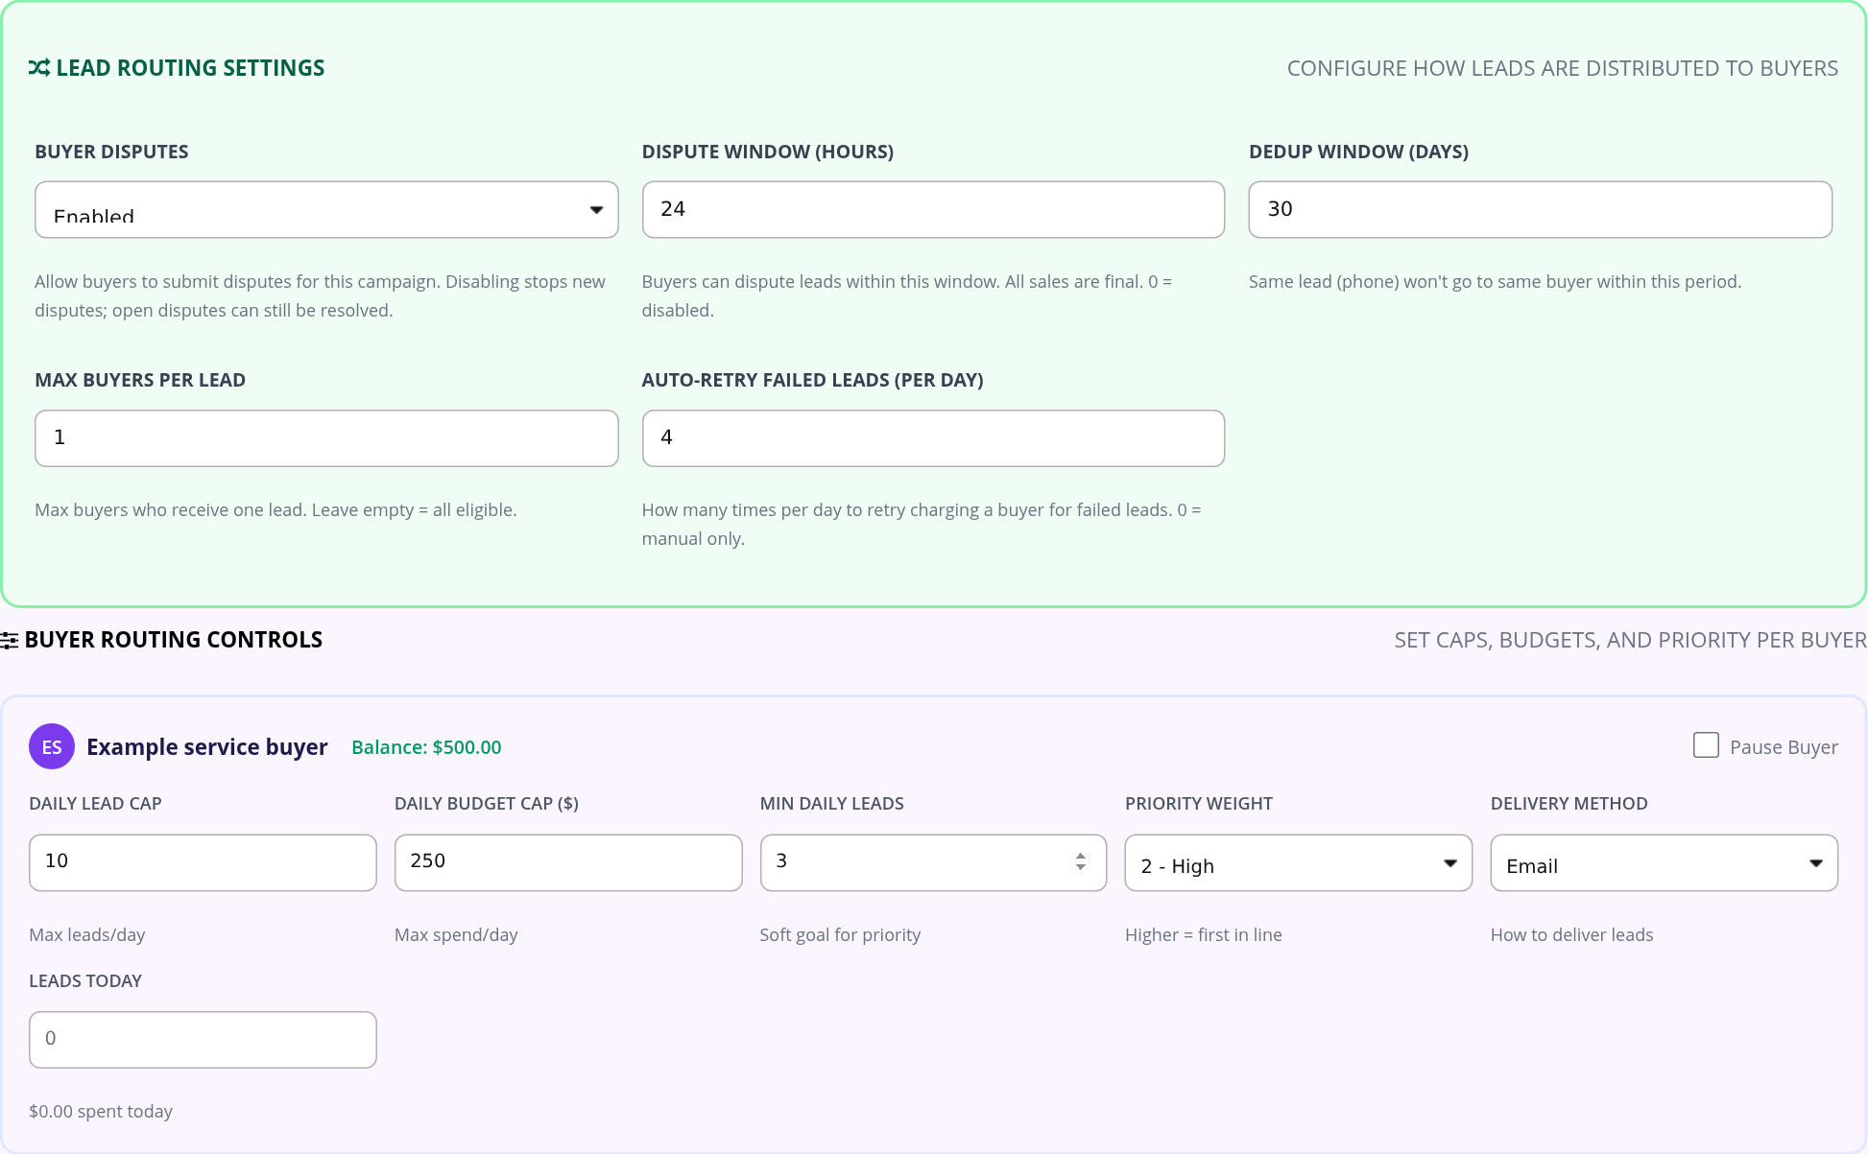Click the Dedup Window (Days) label

pyautogui.click(x=1358, y=152)
